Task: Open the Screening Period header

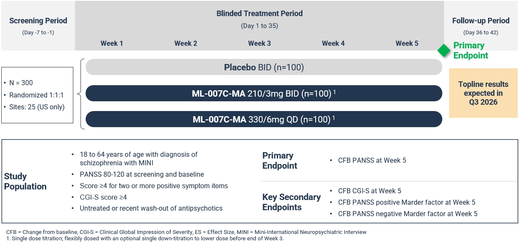Action: (x=38, y=20)
